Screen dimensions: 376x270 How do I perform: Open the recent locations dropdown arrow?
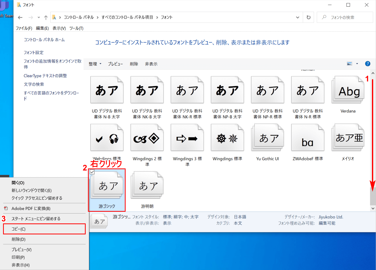(39, 17)
